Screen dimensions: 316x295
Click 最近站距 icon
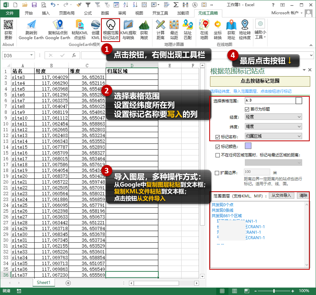click(174, 29)
